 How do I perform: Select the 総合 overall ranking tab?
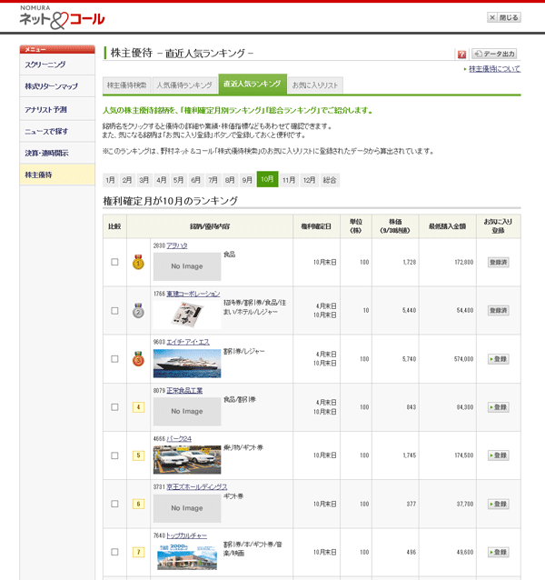[330, 180]
